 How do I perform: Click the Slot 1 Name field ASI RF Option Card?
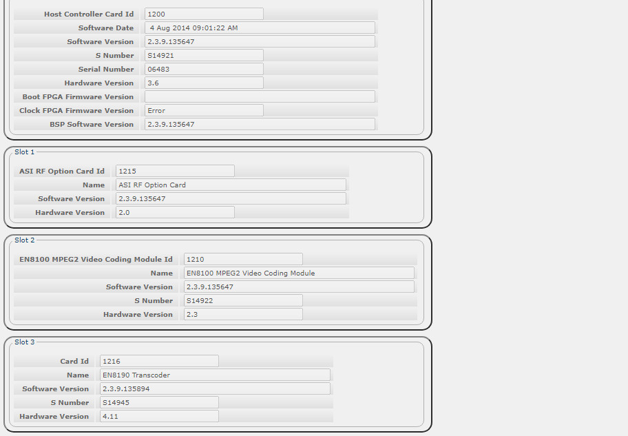(x=231, y=185)
